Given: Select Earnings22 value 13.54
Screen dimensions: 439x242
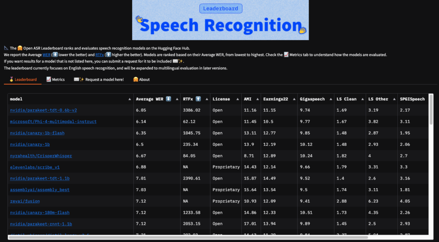Looking at the screenshot, I should click(269, 190).
